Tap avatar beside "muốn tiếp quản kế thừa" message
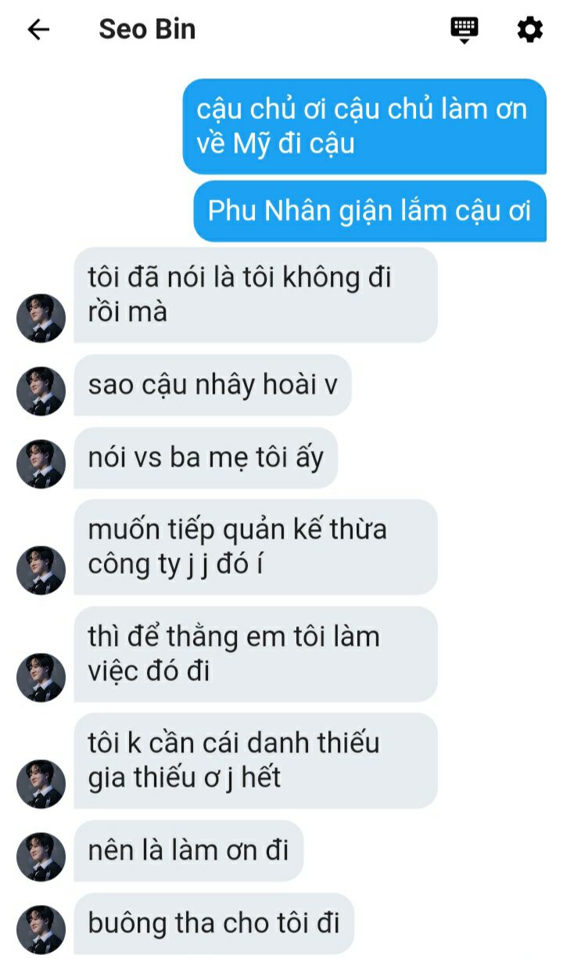This screenshot has width=563, height=959. pyautogui.click(x=41, y=570)
